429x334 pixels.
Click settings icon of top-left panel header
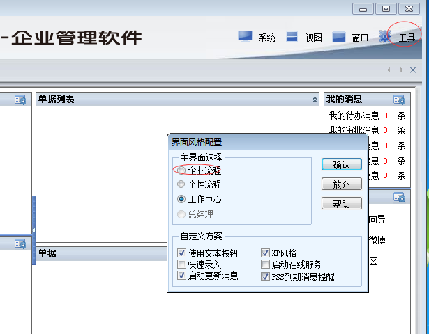[x=20, y=100]
